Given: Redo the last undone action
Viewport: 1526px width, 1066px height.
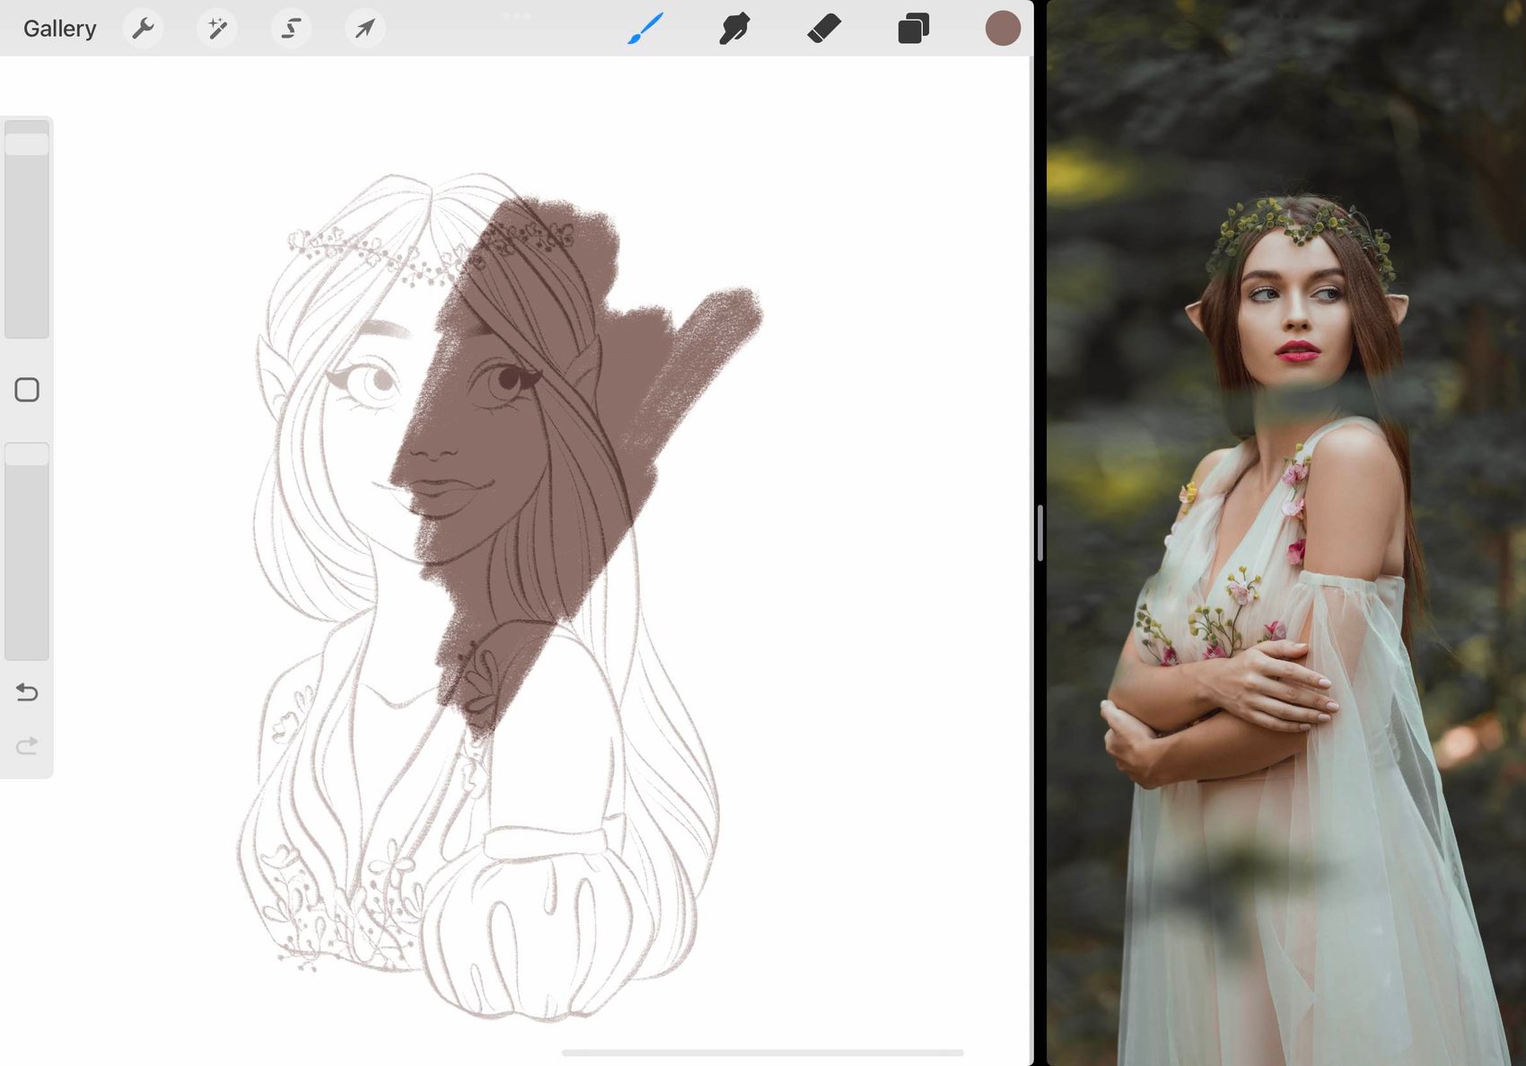Looking at the screenshot, I should 27,745.
